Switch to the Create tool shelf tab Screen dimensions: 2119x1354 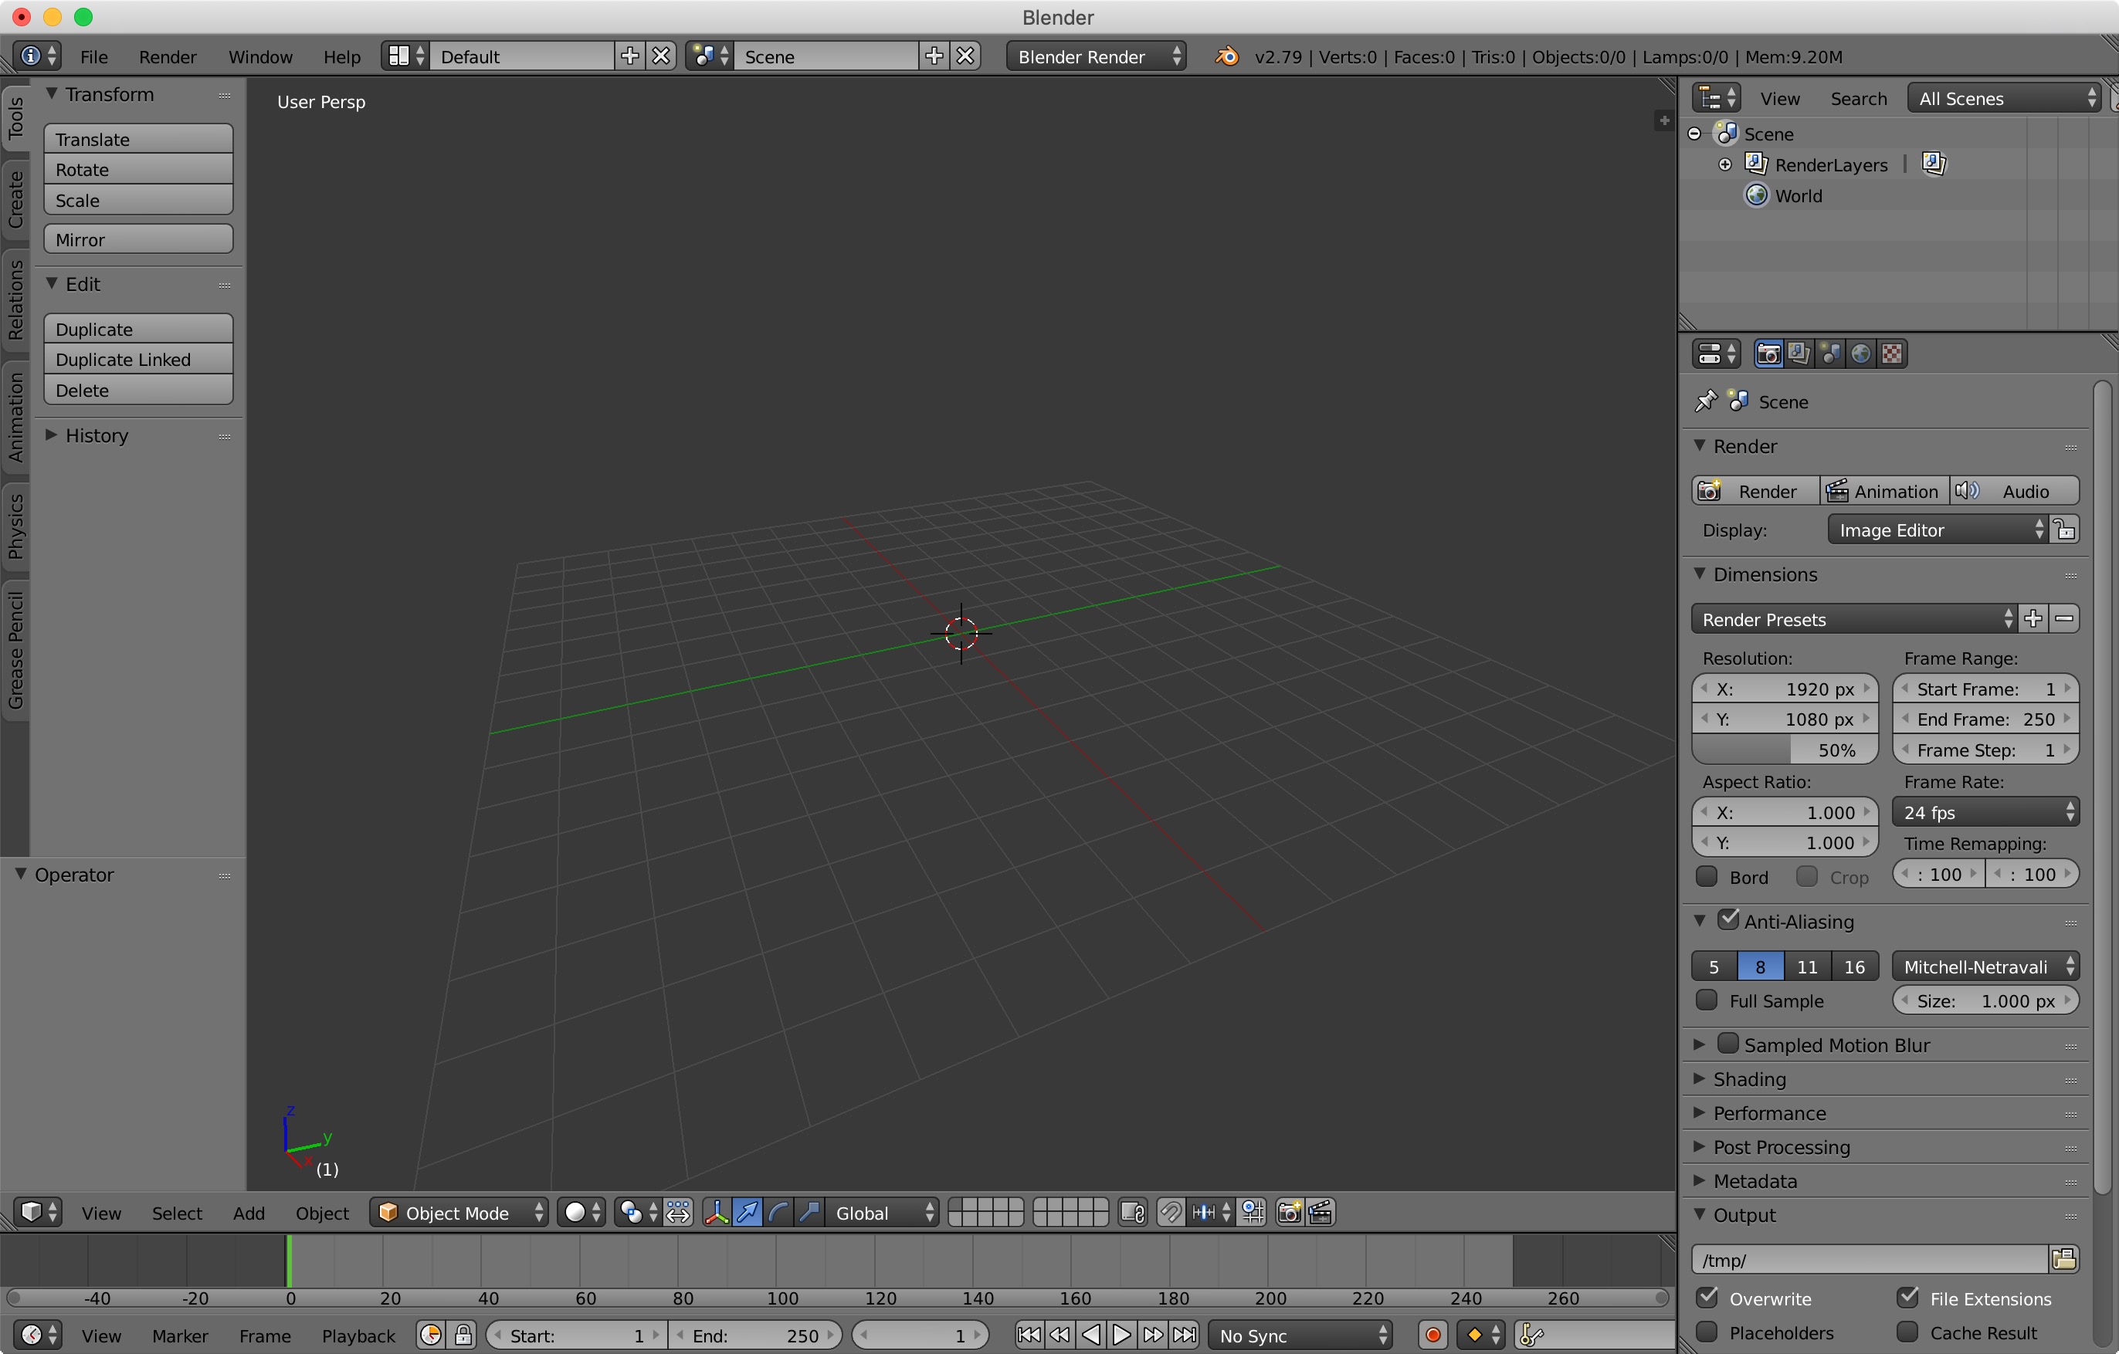[15, 200]
